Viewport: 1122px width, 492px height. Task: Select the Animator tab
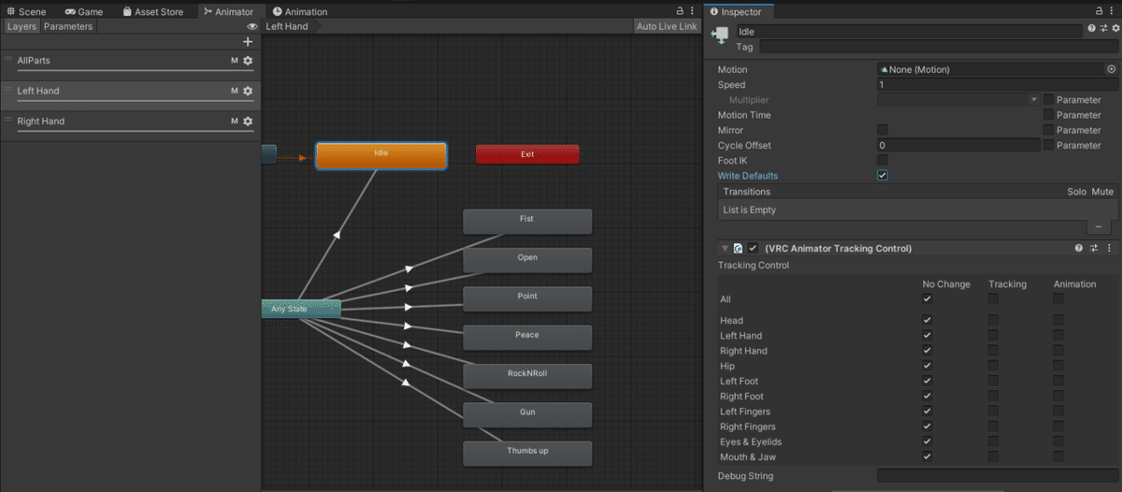(229, 12)
